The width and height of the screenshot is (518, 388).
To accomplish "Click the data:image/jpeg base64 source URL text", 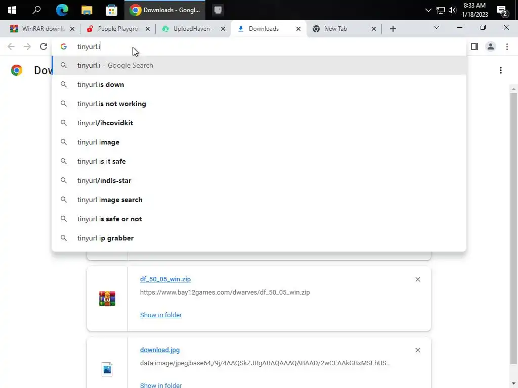I will [x=265, y=363].
